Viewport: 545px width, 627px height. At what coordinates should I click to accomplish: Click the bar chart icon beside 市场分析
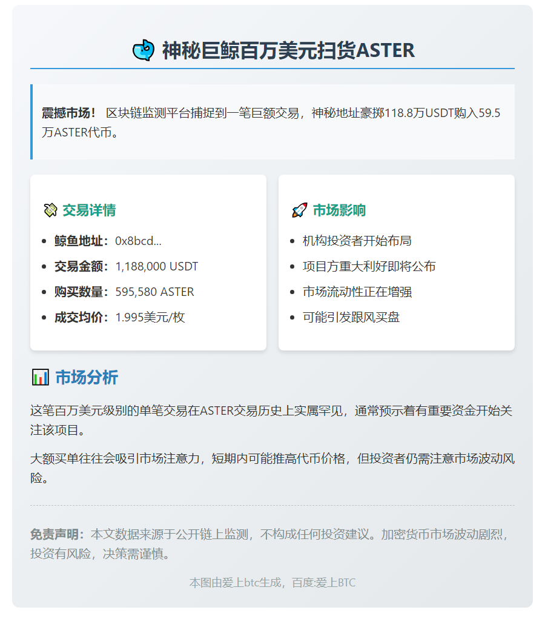(x=40, y=377)
